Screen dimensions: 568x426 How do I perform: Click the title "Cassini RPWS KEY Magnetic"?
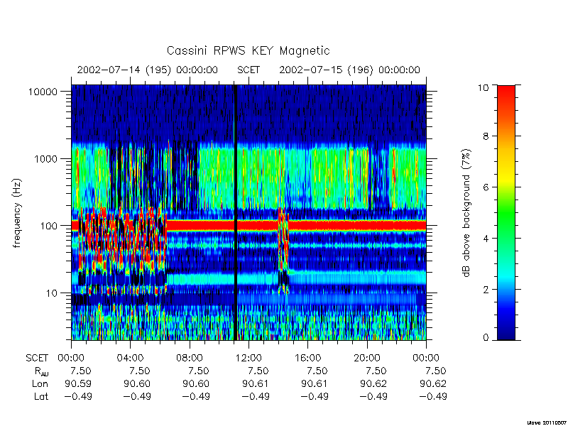(248, 50)
